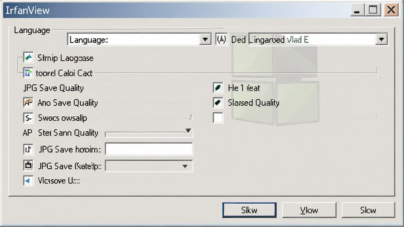Click the blue arrow icon beside Vlcasove U

28,180
